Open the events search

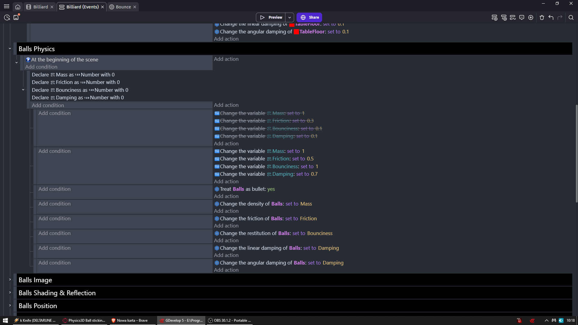pyautogui.click(x=571, y=17)
